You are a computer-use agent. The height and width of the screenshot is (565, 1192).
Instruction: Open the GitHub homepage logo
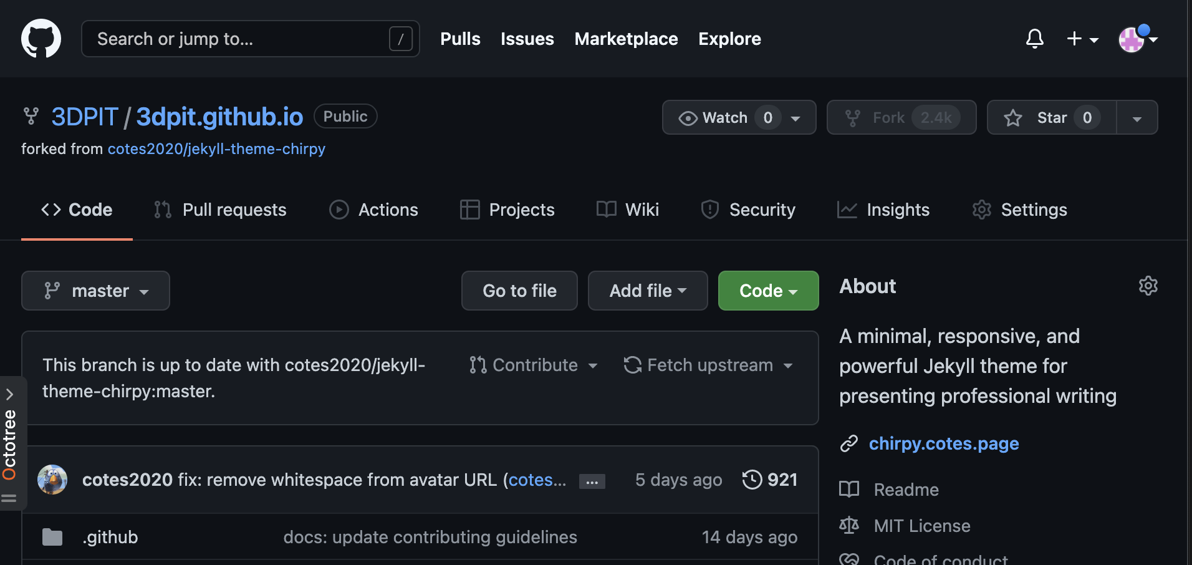pyautogui.click(x=41, y=39)
